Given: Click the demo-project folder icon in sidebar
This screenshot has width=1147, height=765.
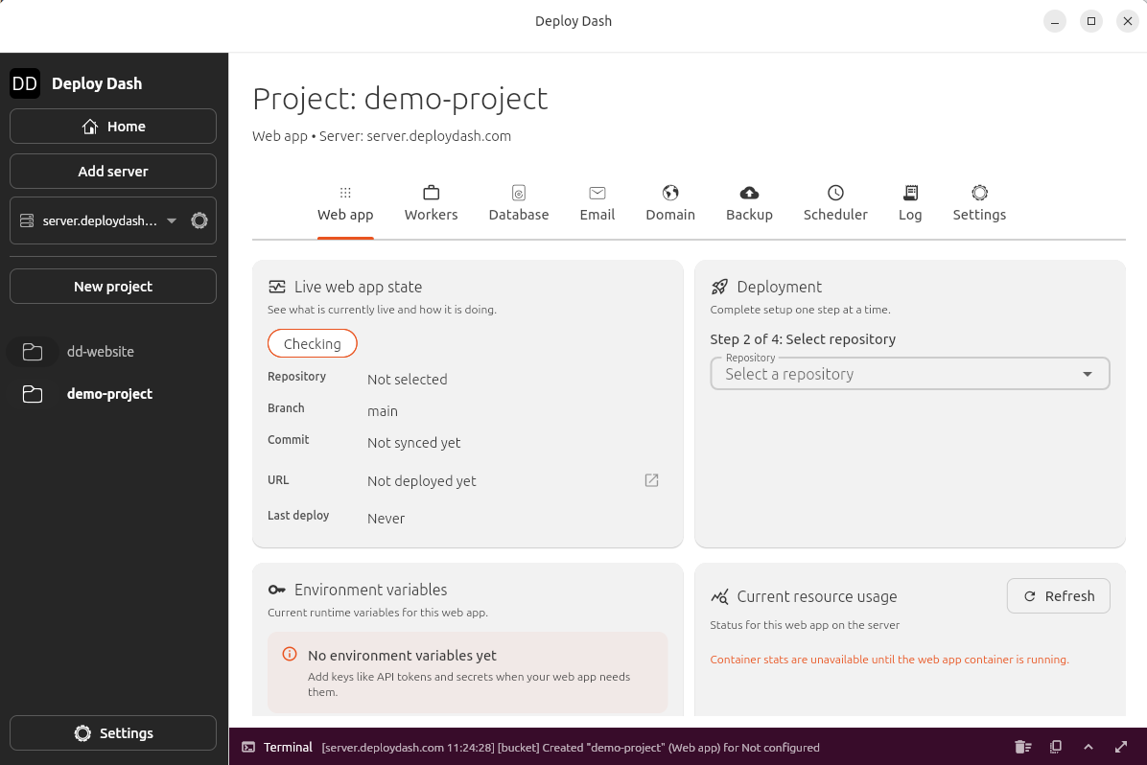Looking at the screenshot, I should click(33, 393).
